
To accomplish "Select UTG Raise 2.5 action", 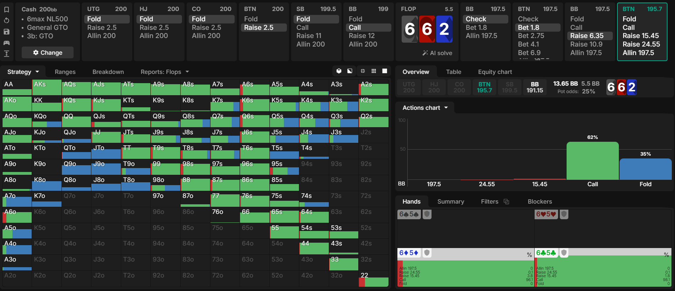I will (x=107, y=27).
